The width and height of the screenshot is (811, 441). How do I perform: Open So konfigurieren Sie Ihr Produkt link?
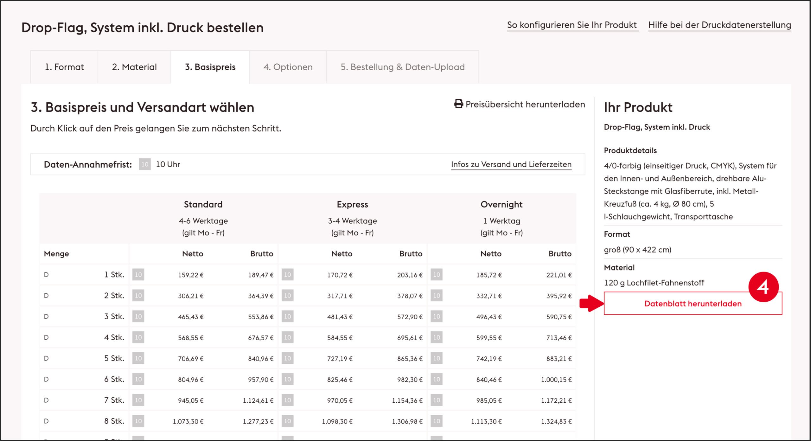[572, 25]
